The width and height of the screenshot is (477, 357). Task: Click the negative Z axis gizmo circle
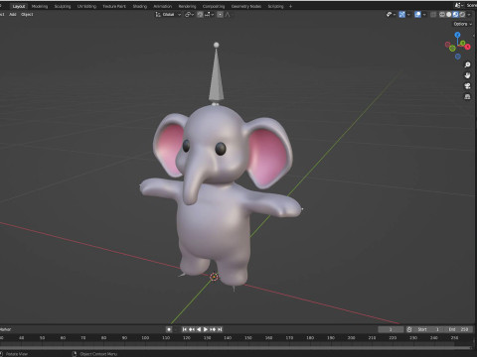point(458,57)
